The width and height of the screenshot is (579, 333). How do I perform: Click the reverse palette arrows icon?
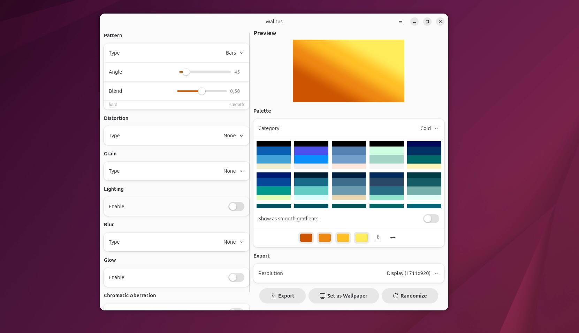pos(393,238)
